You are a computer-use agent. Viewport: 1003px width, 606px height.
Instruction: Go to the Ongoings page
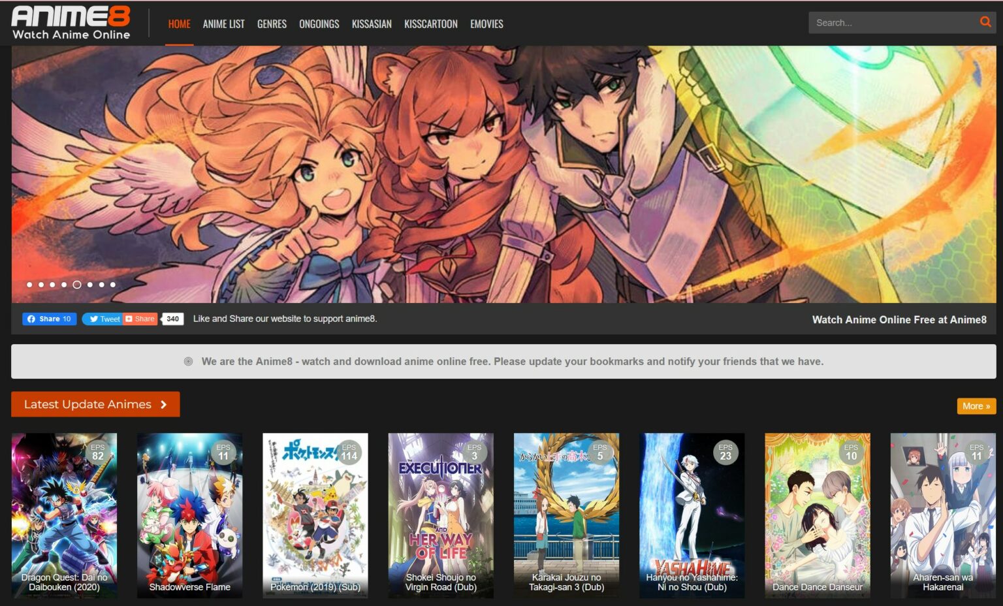pyautogui.click(x=319, y=24)
